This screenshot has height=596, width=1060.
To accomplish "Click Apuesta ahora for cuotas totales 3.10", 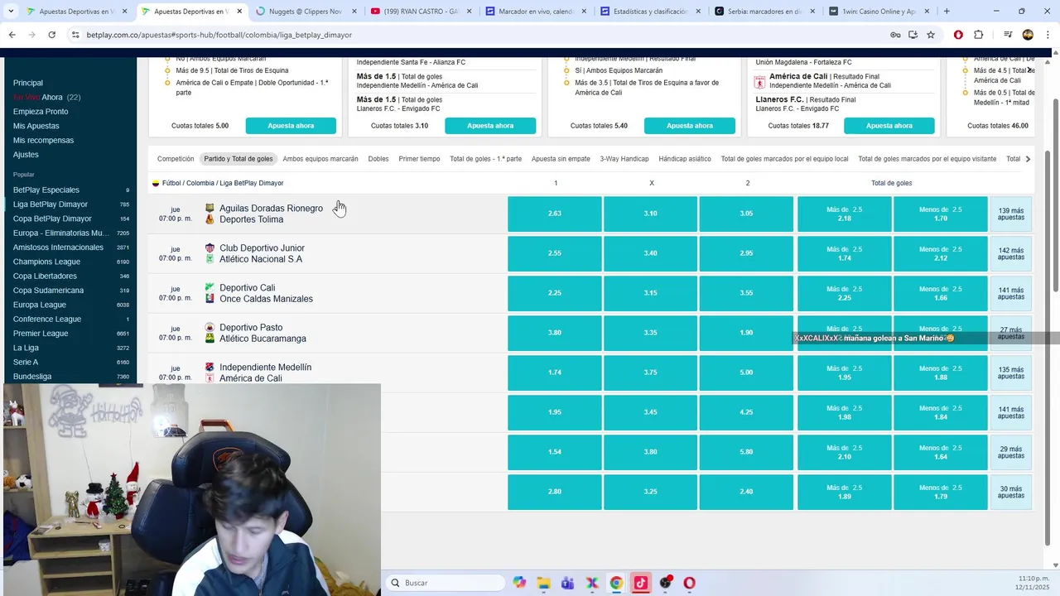I will [x=490, y=126].
